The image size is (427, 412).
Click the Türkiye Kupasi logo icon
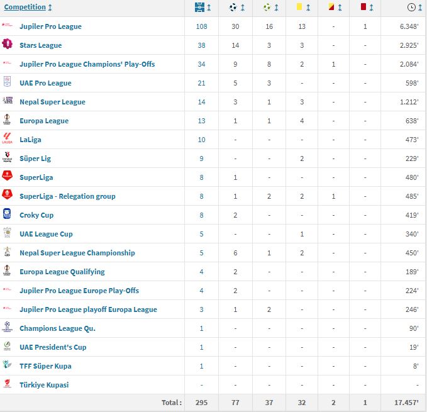pyautogui.click(x=7, y=383)
